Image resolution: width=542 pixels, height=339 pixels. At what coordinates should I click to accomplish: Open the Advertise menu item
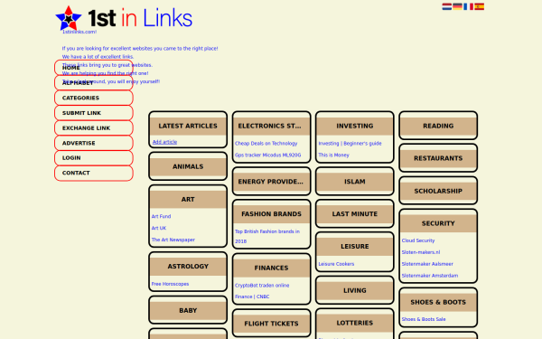(94, 143)
